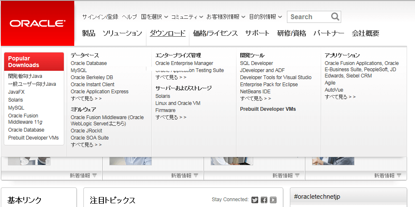This screenshot has height=207, width=415.
Task: Open Solaris in Popular Downloads
Action: pos(15,100)
